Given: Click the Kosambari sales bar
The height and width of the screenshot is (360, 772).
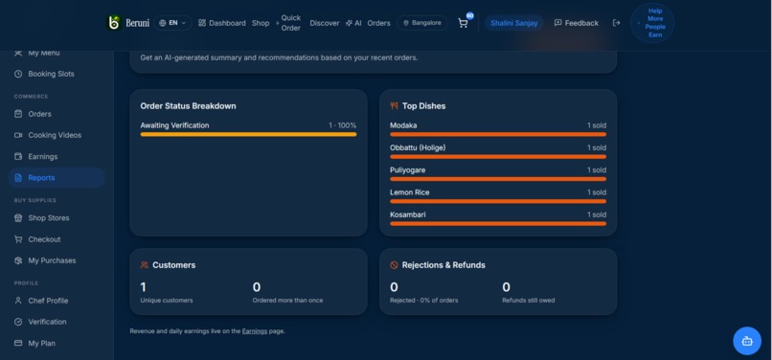Looking at the screenshot, I should [498, 224].
